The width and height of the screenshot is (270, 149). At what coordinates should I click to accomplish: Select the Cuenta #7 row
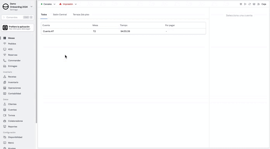click(x=123, y=31)
